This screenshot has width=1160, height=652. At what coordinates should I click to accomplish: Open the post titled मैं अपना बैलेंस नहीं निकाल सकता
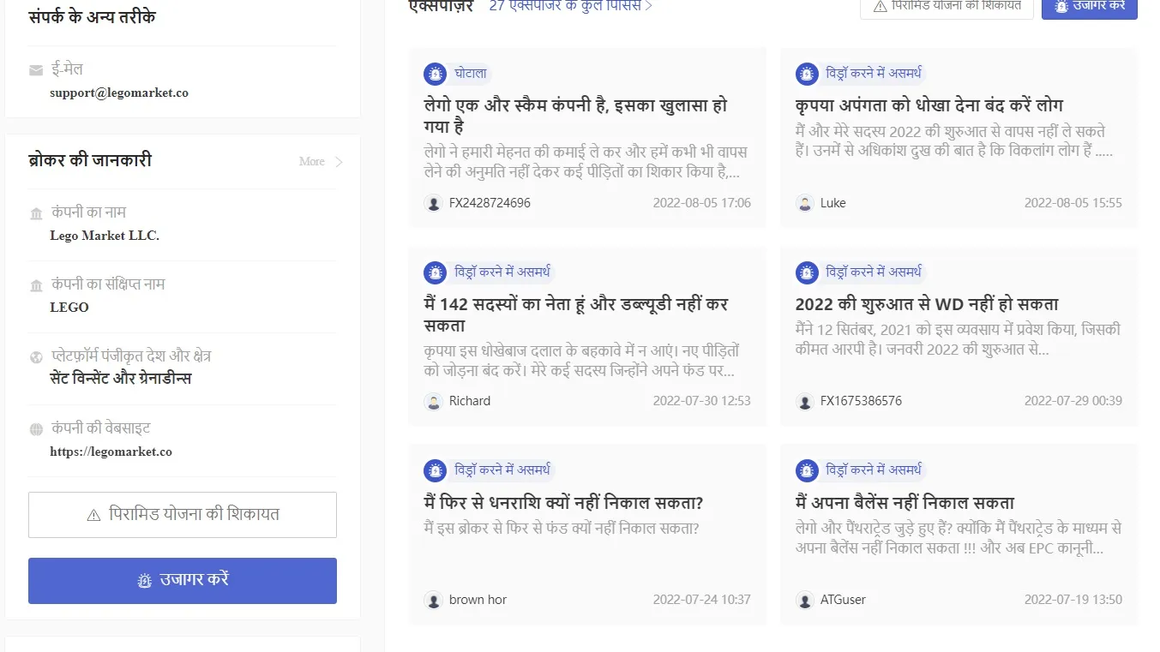905,503
